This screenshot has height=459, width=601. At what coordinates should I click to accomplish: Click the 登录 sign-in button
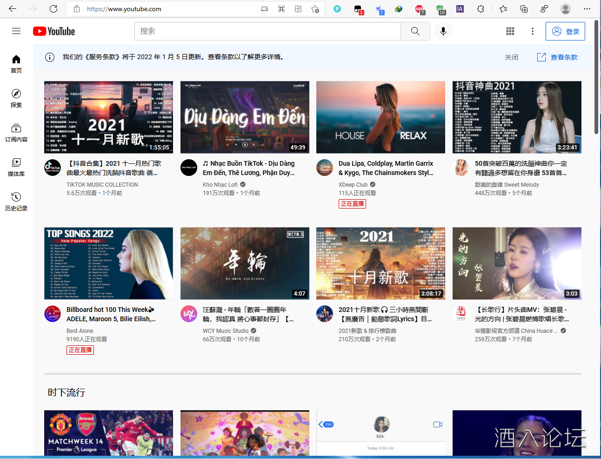[x=565, y=31]
